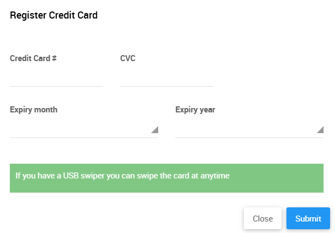Click the 'Credit Card #' label
Image resolution: width=335 pixels, height=233 pixels.
click(33, 58)
